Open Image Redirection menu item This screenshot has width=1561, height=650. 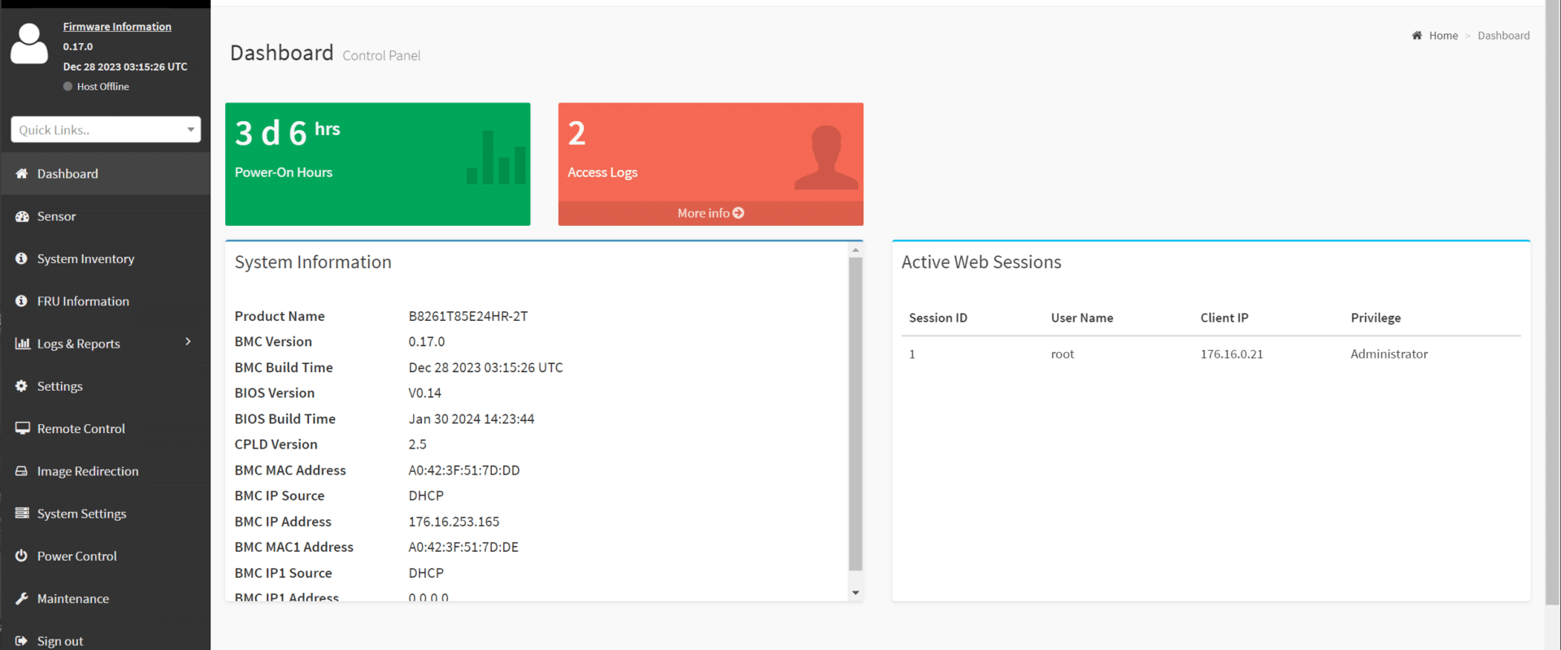click(106, 470)
